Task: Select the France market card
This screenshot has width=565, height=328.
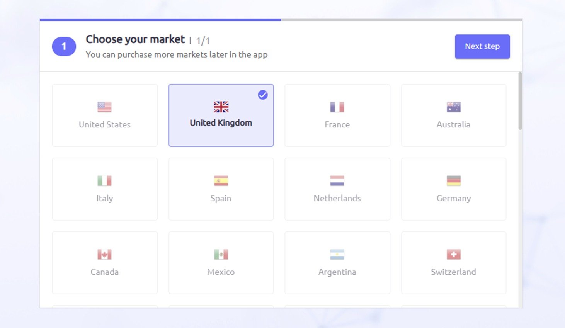Action: [337, 115]
